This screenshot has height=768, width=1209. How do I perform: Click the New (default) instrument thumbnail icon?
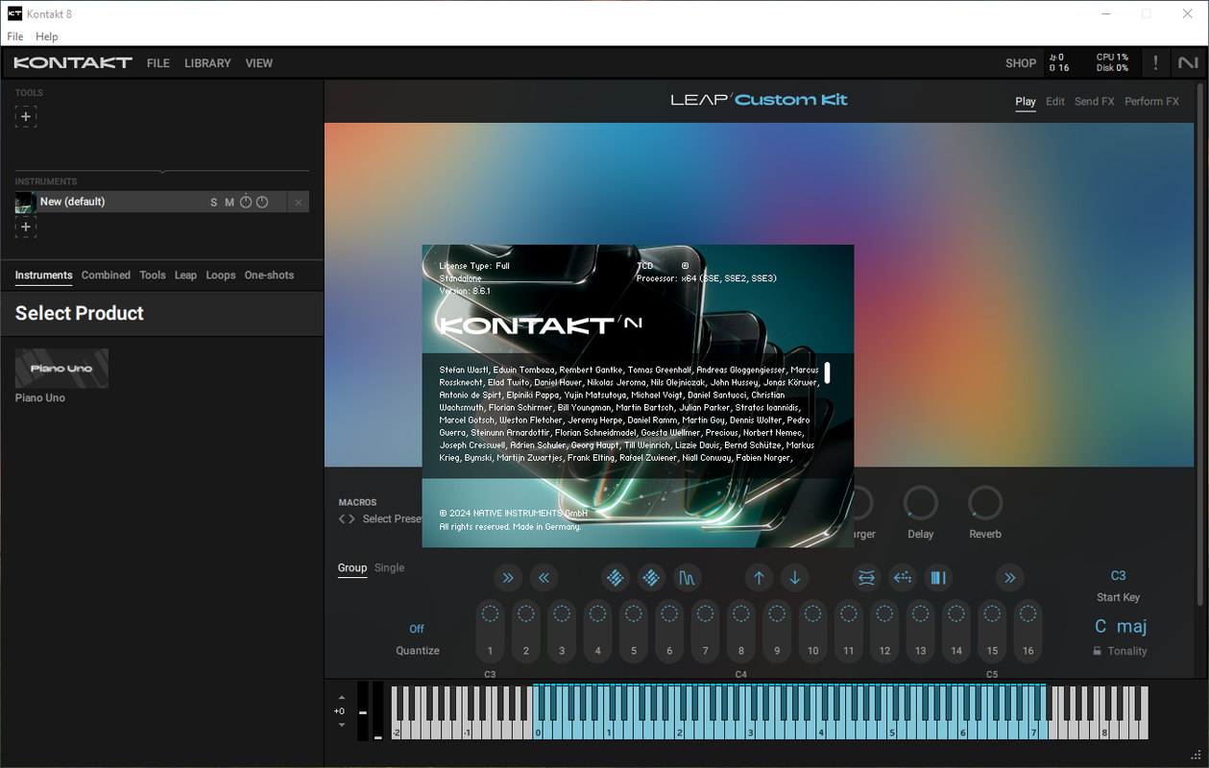(26, 203)
